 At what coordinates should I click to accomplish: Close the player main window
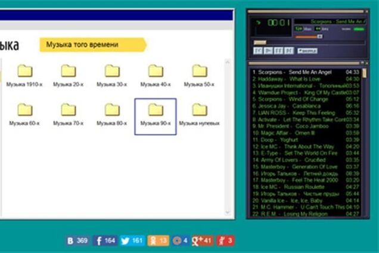(x=367, y=11)
